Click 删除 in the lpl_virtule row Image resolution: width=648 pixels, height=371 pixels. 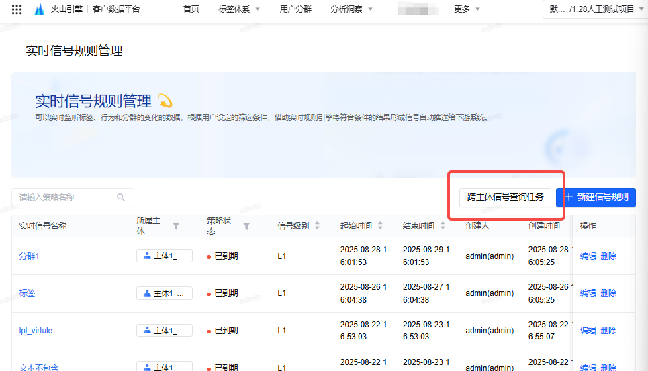coord(608,331)
